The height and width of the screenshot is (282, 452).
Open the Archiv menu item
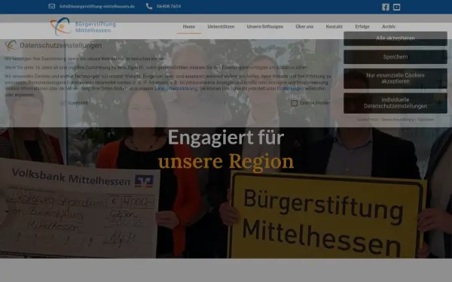(x=389, y=26)
